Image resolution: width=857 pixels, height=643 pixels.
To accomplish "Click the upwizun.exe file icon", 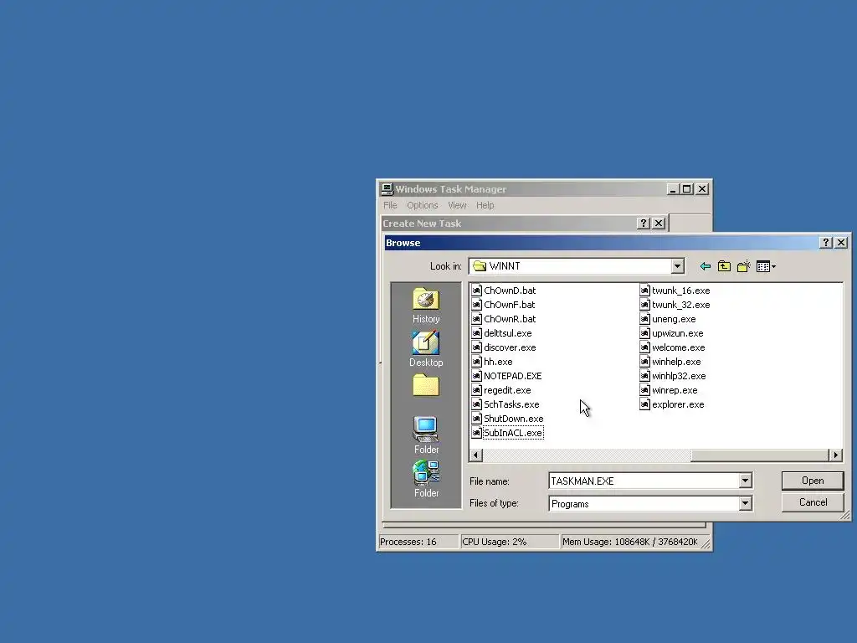I will (x=645, y=333).
